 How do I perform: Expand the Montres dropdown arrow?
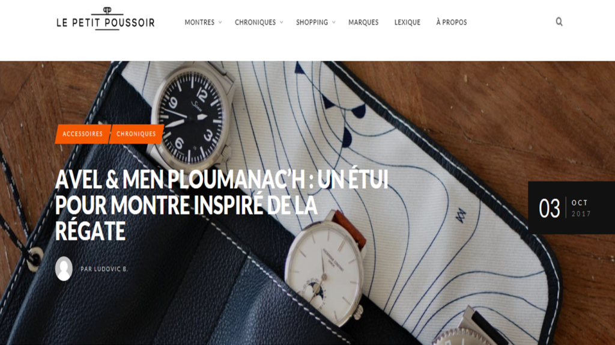pos(220,22)
